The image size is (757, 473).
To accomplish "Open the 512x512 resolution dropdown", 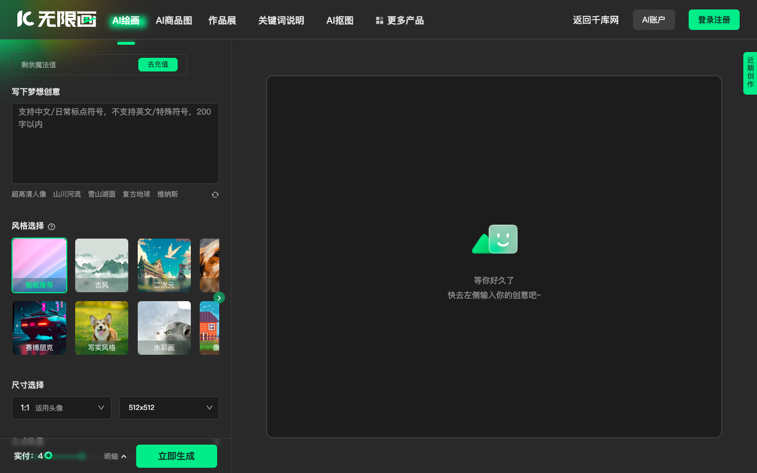I will point(169,408).
